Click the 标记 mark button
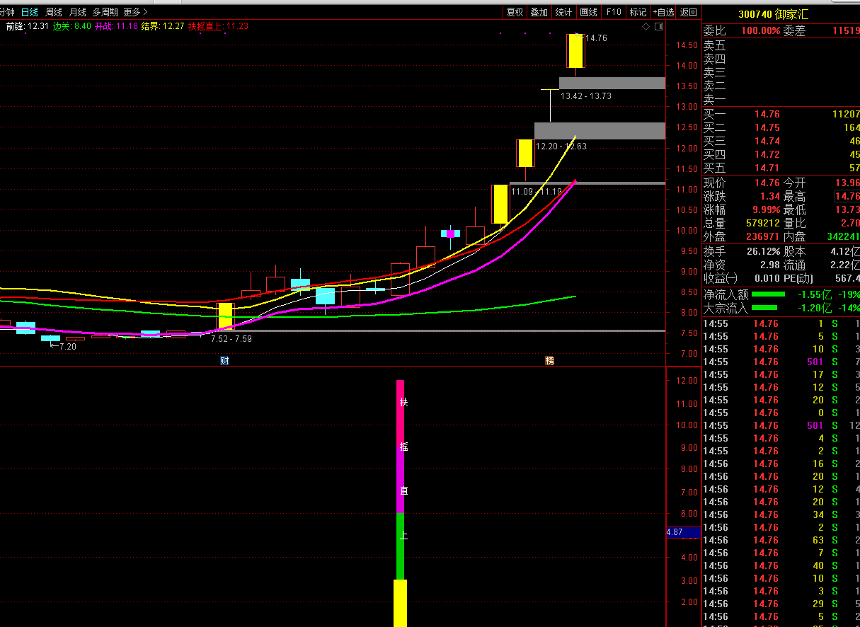This screenshot has width=860, height=627. 638,12
